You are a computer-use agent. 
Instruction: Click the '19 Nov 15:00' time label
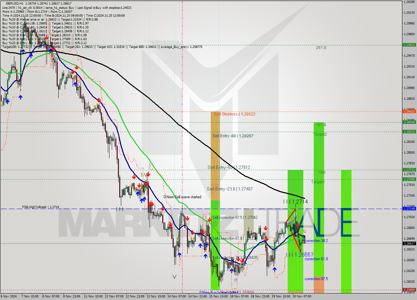281,297
